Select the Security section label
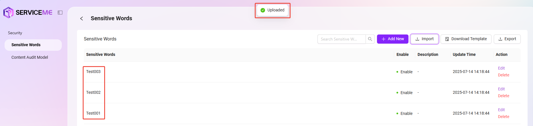 click(15, 33)
